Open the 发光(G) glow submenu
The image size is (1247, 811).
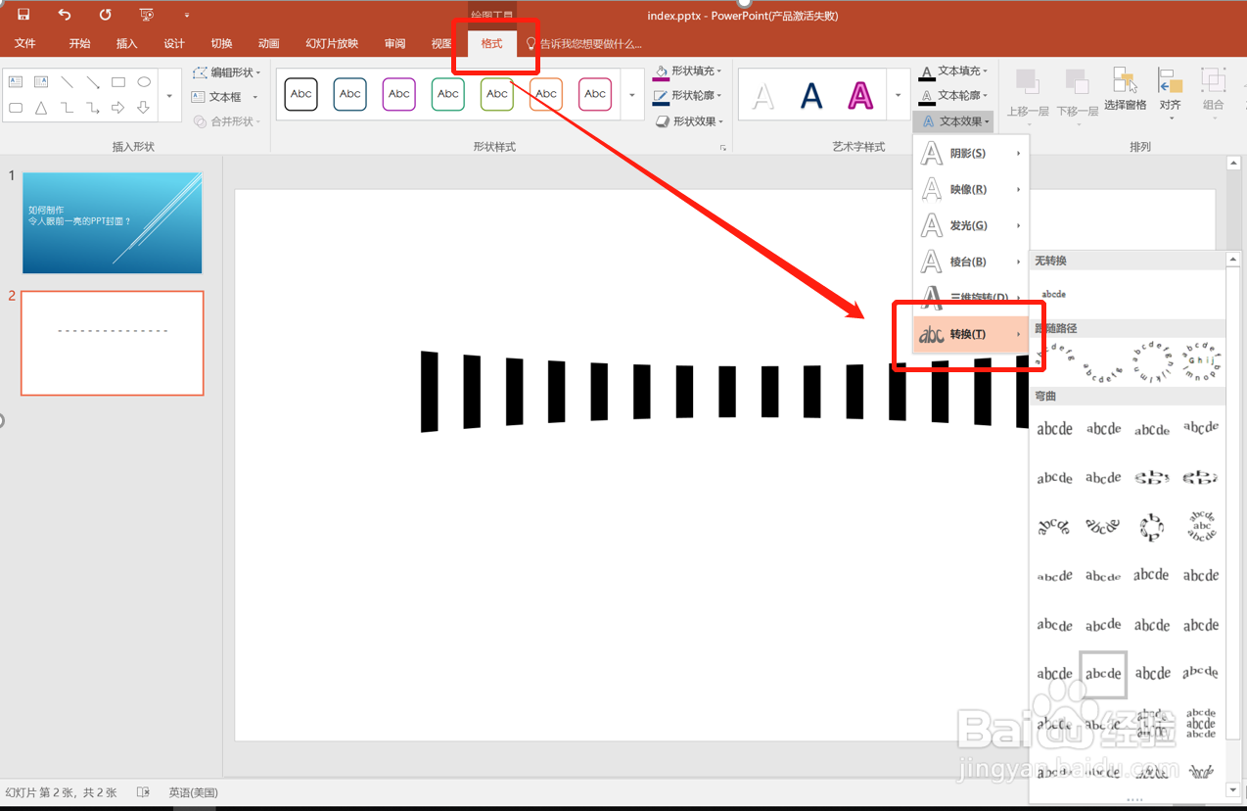coord(971,225)
